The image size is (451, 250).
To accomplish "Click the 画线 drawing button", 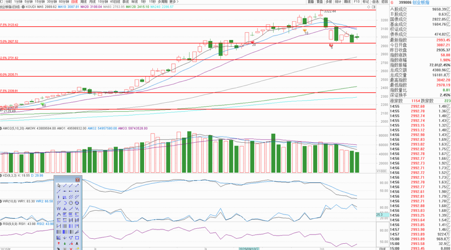I will pos(347,2).
